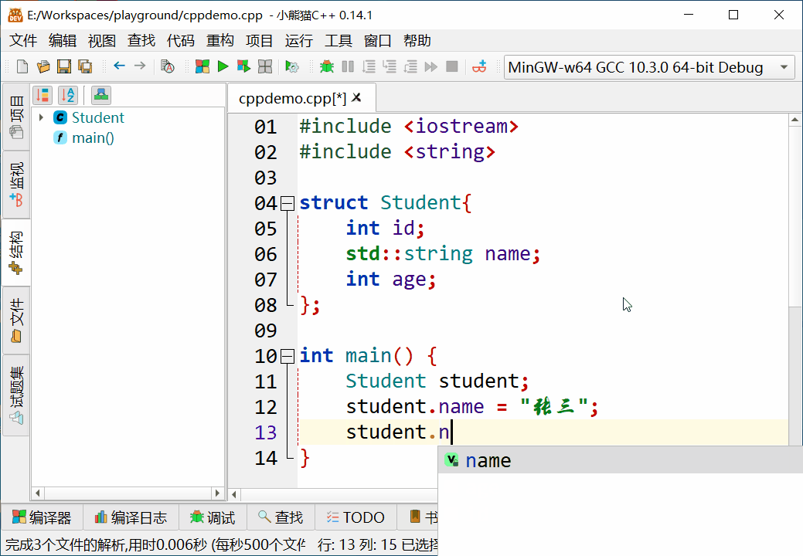Open the 运行 menu
Screen dimensions: 803x556
pyautogui.click(x=298, y=41)
